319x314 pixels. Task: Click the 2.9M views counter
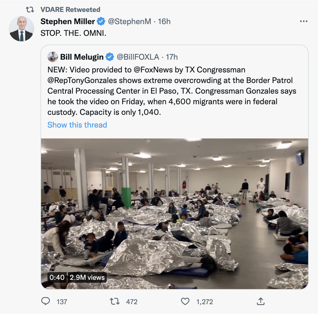(87, 277)
